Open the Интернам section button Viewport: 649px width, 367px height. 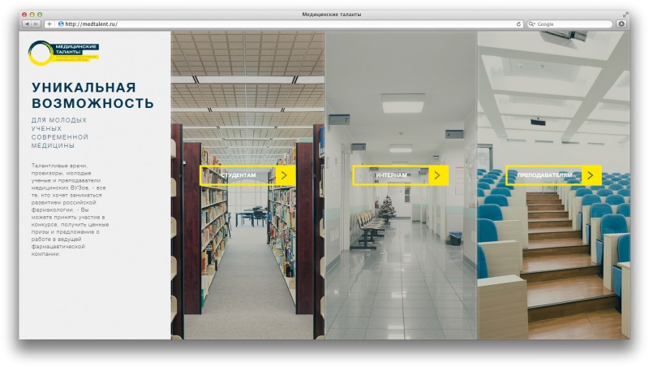pyautogui.click(x=391, y=175)
